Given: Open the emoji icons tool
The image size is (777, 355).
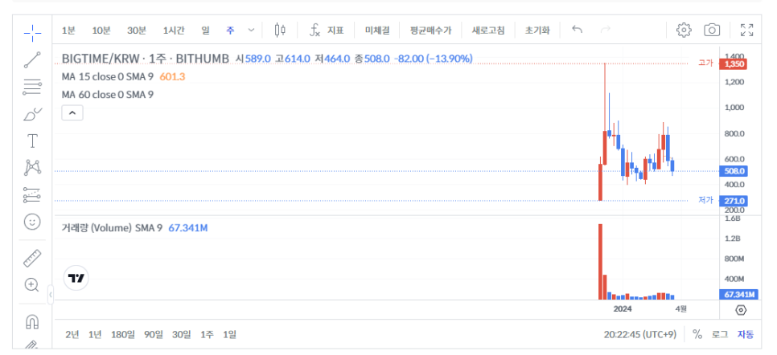Looking at the screenshot, I should coord(32,222).
